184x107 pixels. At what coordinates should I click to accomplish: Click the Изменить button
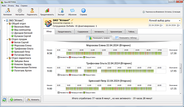(33, 100)
